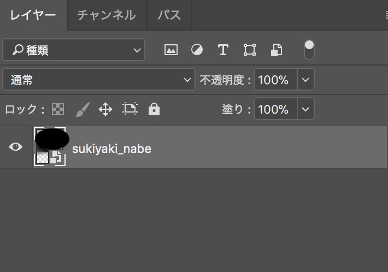Click the sukiyaki_nabe layer name

coord(111,149)
